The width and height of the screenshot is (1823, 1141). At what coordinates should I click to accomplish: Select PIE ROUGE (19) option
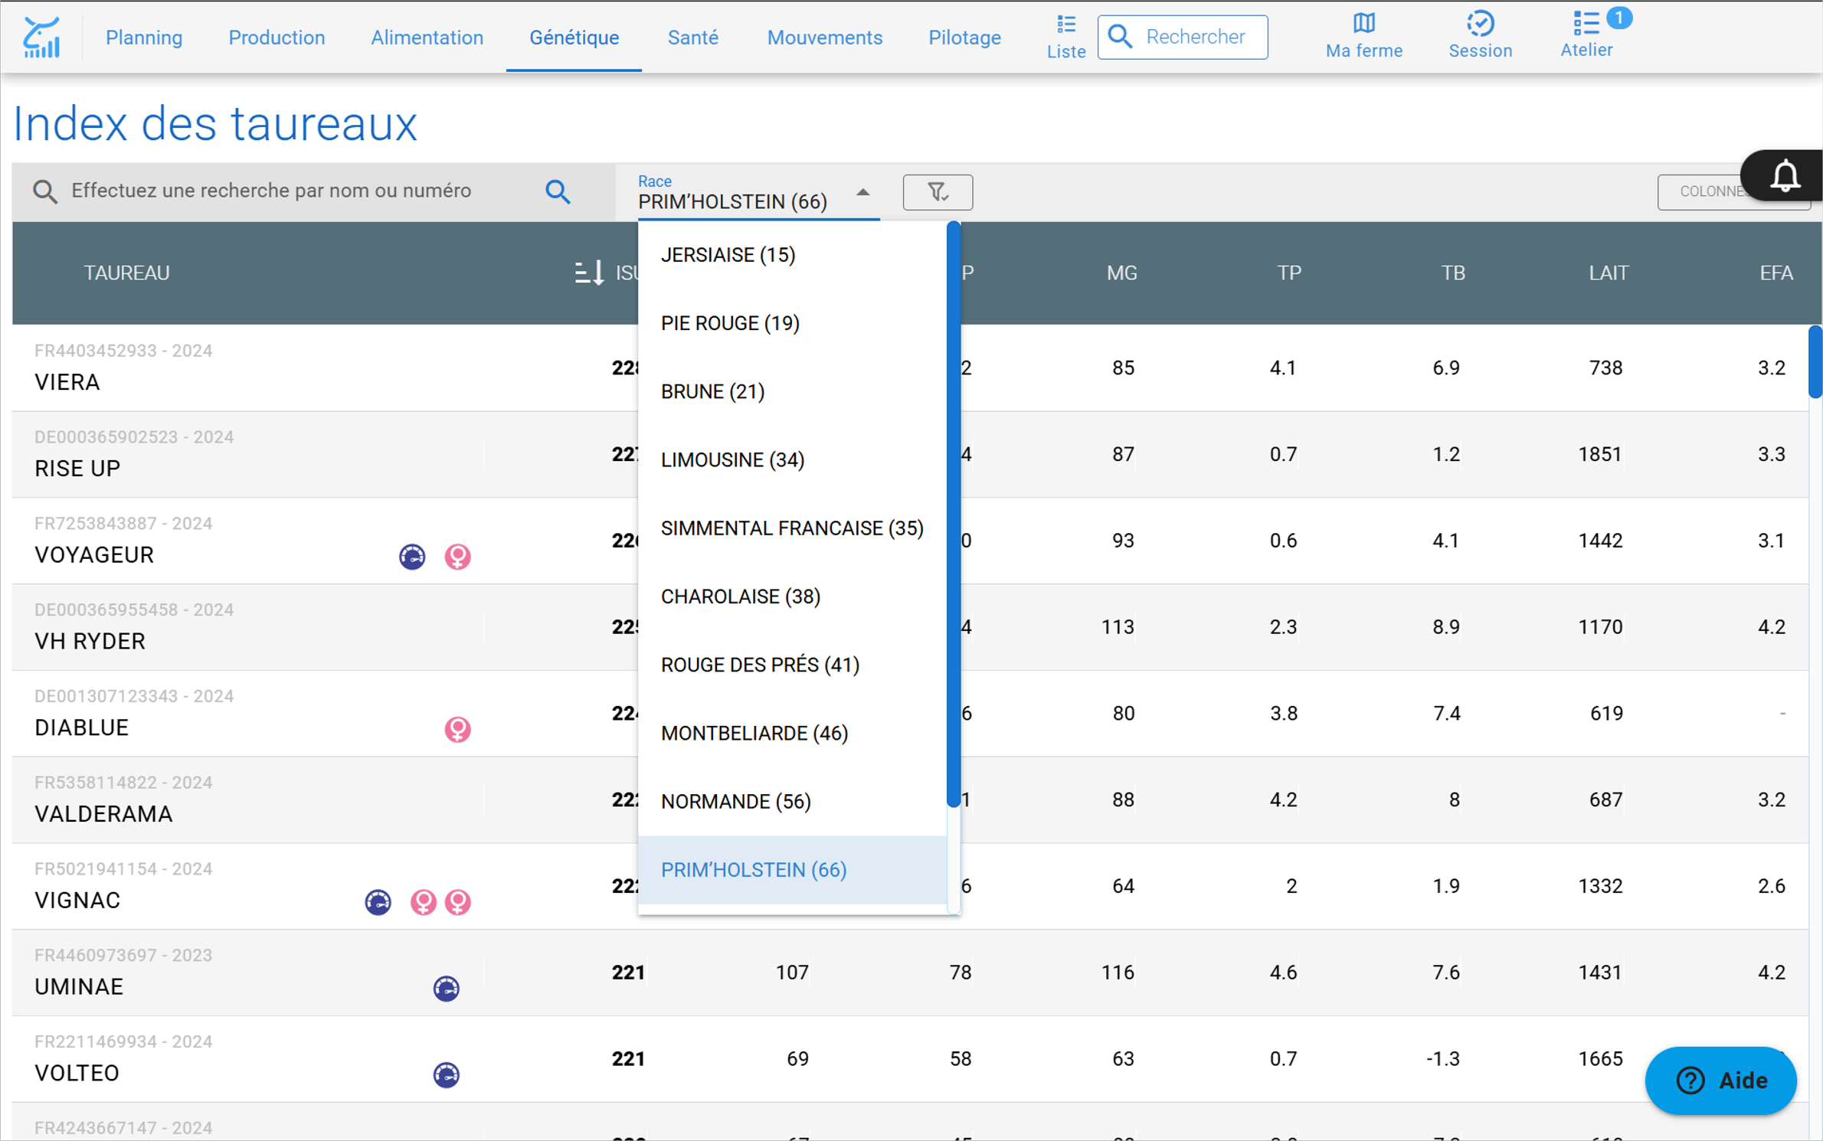pos(792,323)
